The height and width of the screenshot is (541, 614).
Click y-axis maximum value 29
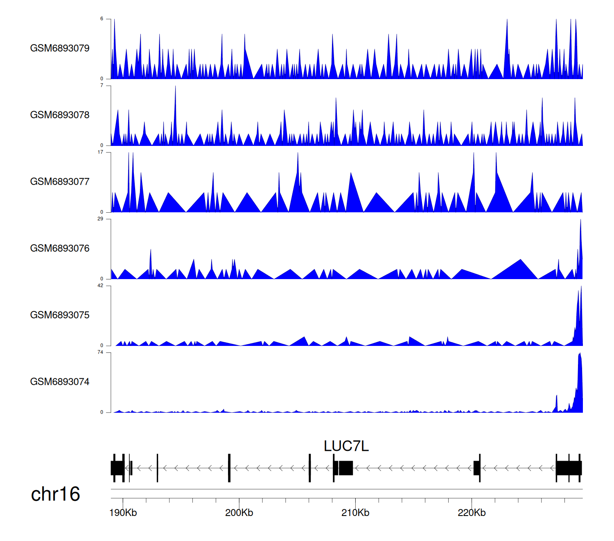(x=100, y=219)
